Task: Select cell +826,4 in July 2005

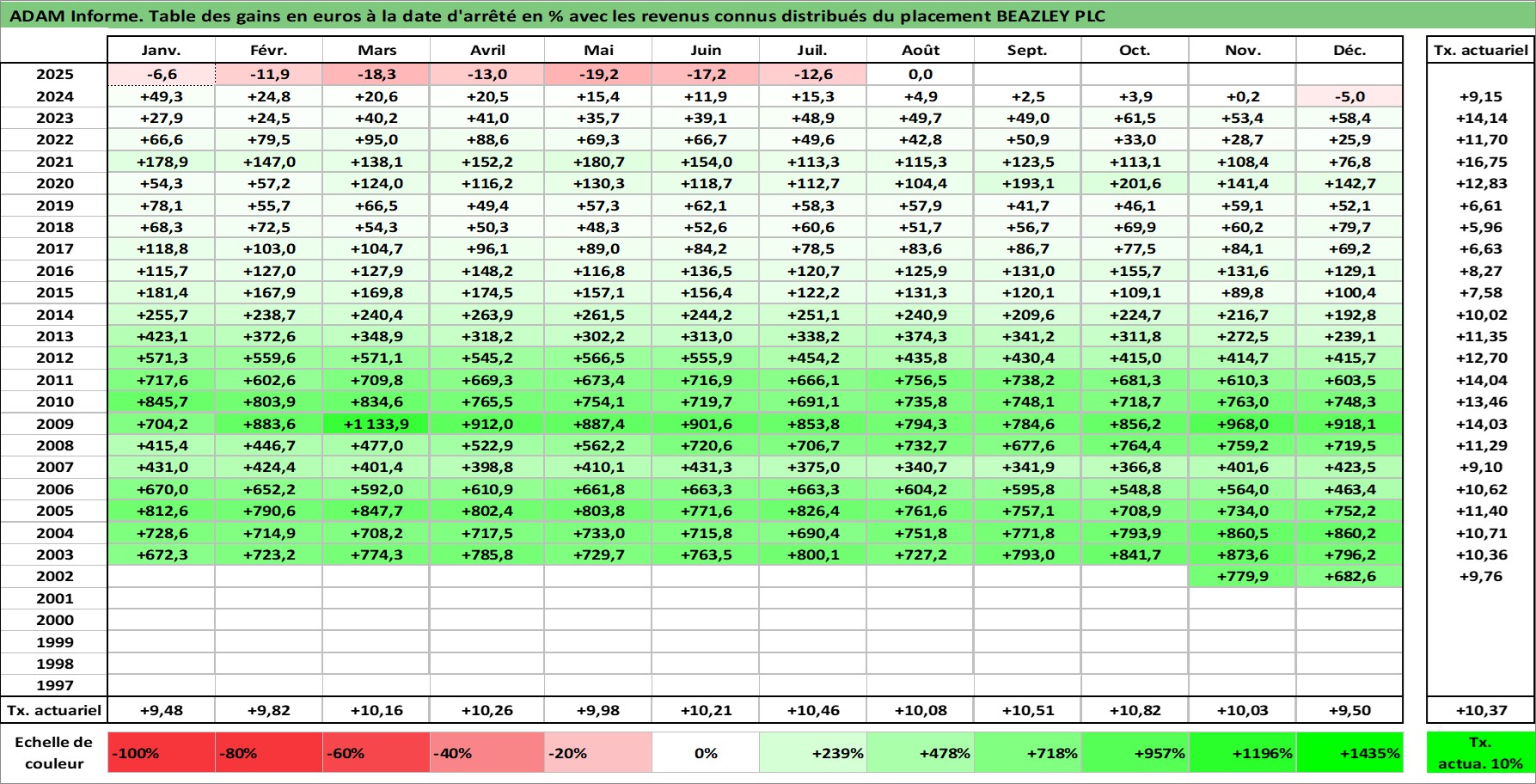Action: (x=812, y=511)
